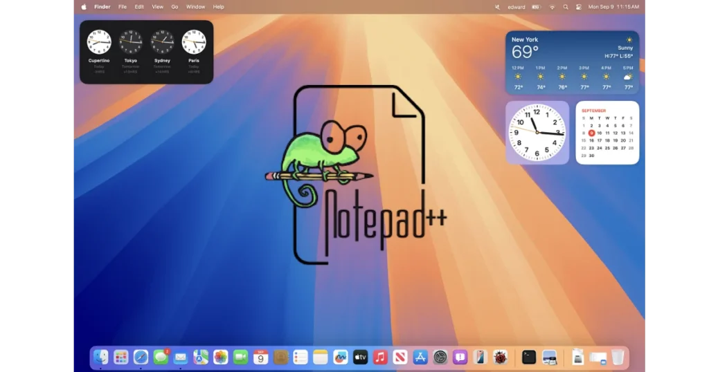Open Apple TV in the Dock
The height and width of the screenshot is (372, 709).
[x=360, y=357]
